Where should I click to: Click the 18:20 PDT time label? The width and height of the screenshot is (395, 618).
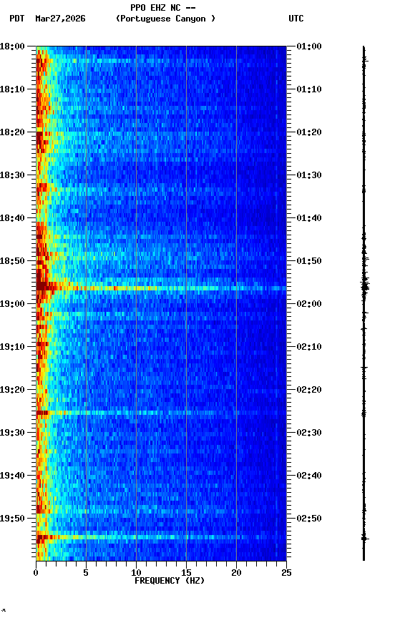click(12, 132)
